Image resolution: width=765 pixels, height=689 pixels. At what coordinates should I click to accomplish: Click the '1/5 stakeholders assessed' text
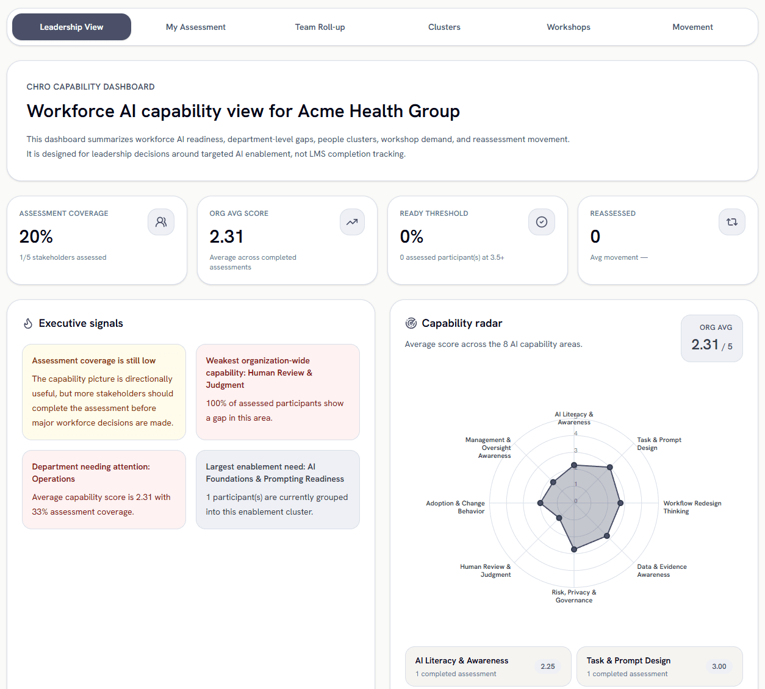(x=63, y=257)
